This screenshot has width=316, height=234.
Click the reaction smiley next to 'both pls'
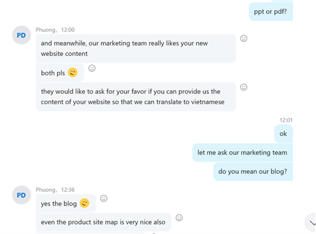(x=92, y=68)
